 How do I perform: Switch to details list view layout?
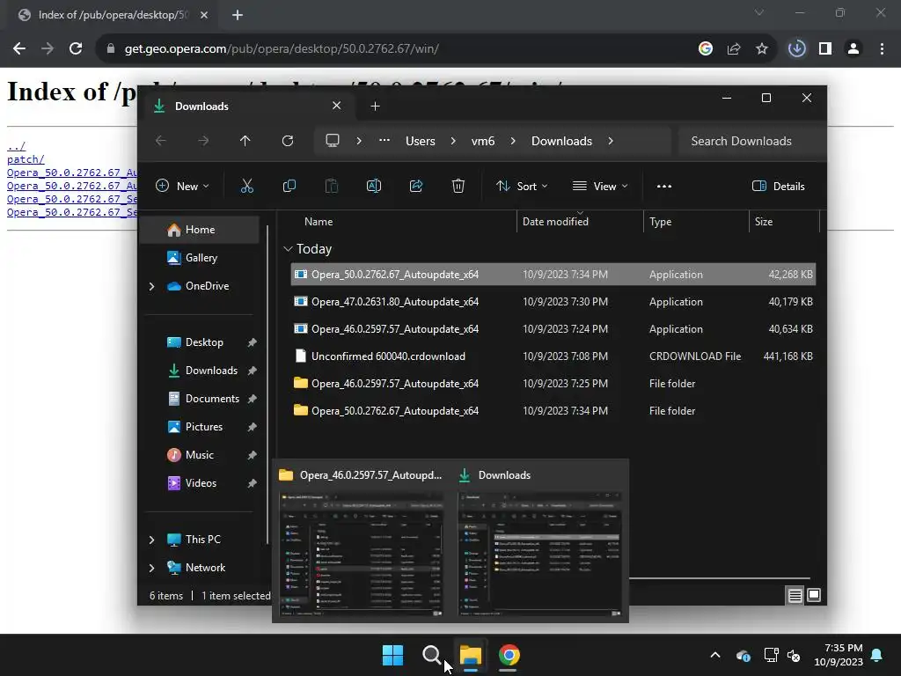tap(795, 596)
